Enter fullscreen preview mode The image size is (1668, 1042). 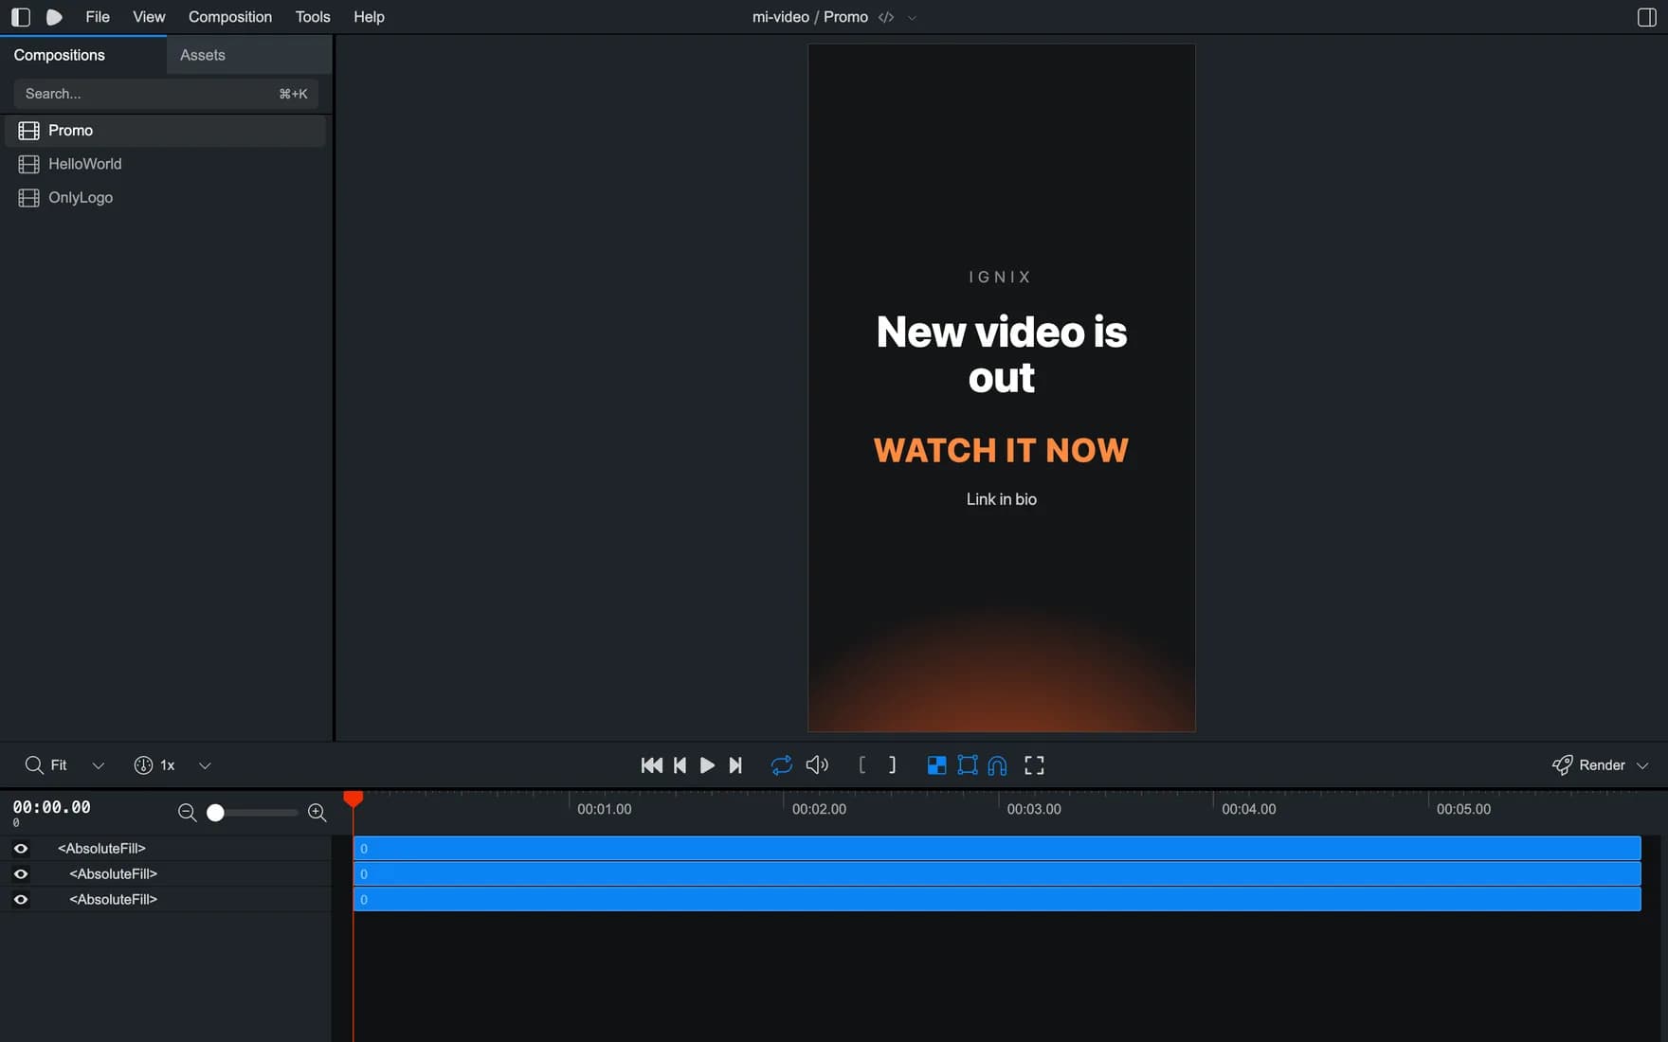(1034, 765)
